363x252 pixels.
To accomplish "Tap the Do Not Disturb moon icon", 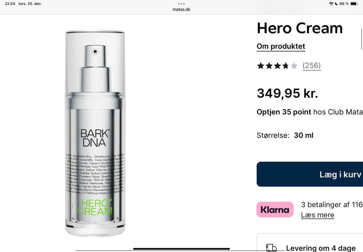I will click(x=336, y=4).
